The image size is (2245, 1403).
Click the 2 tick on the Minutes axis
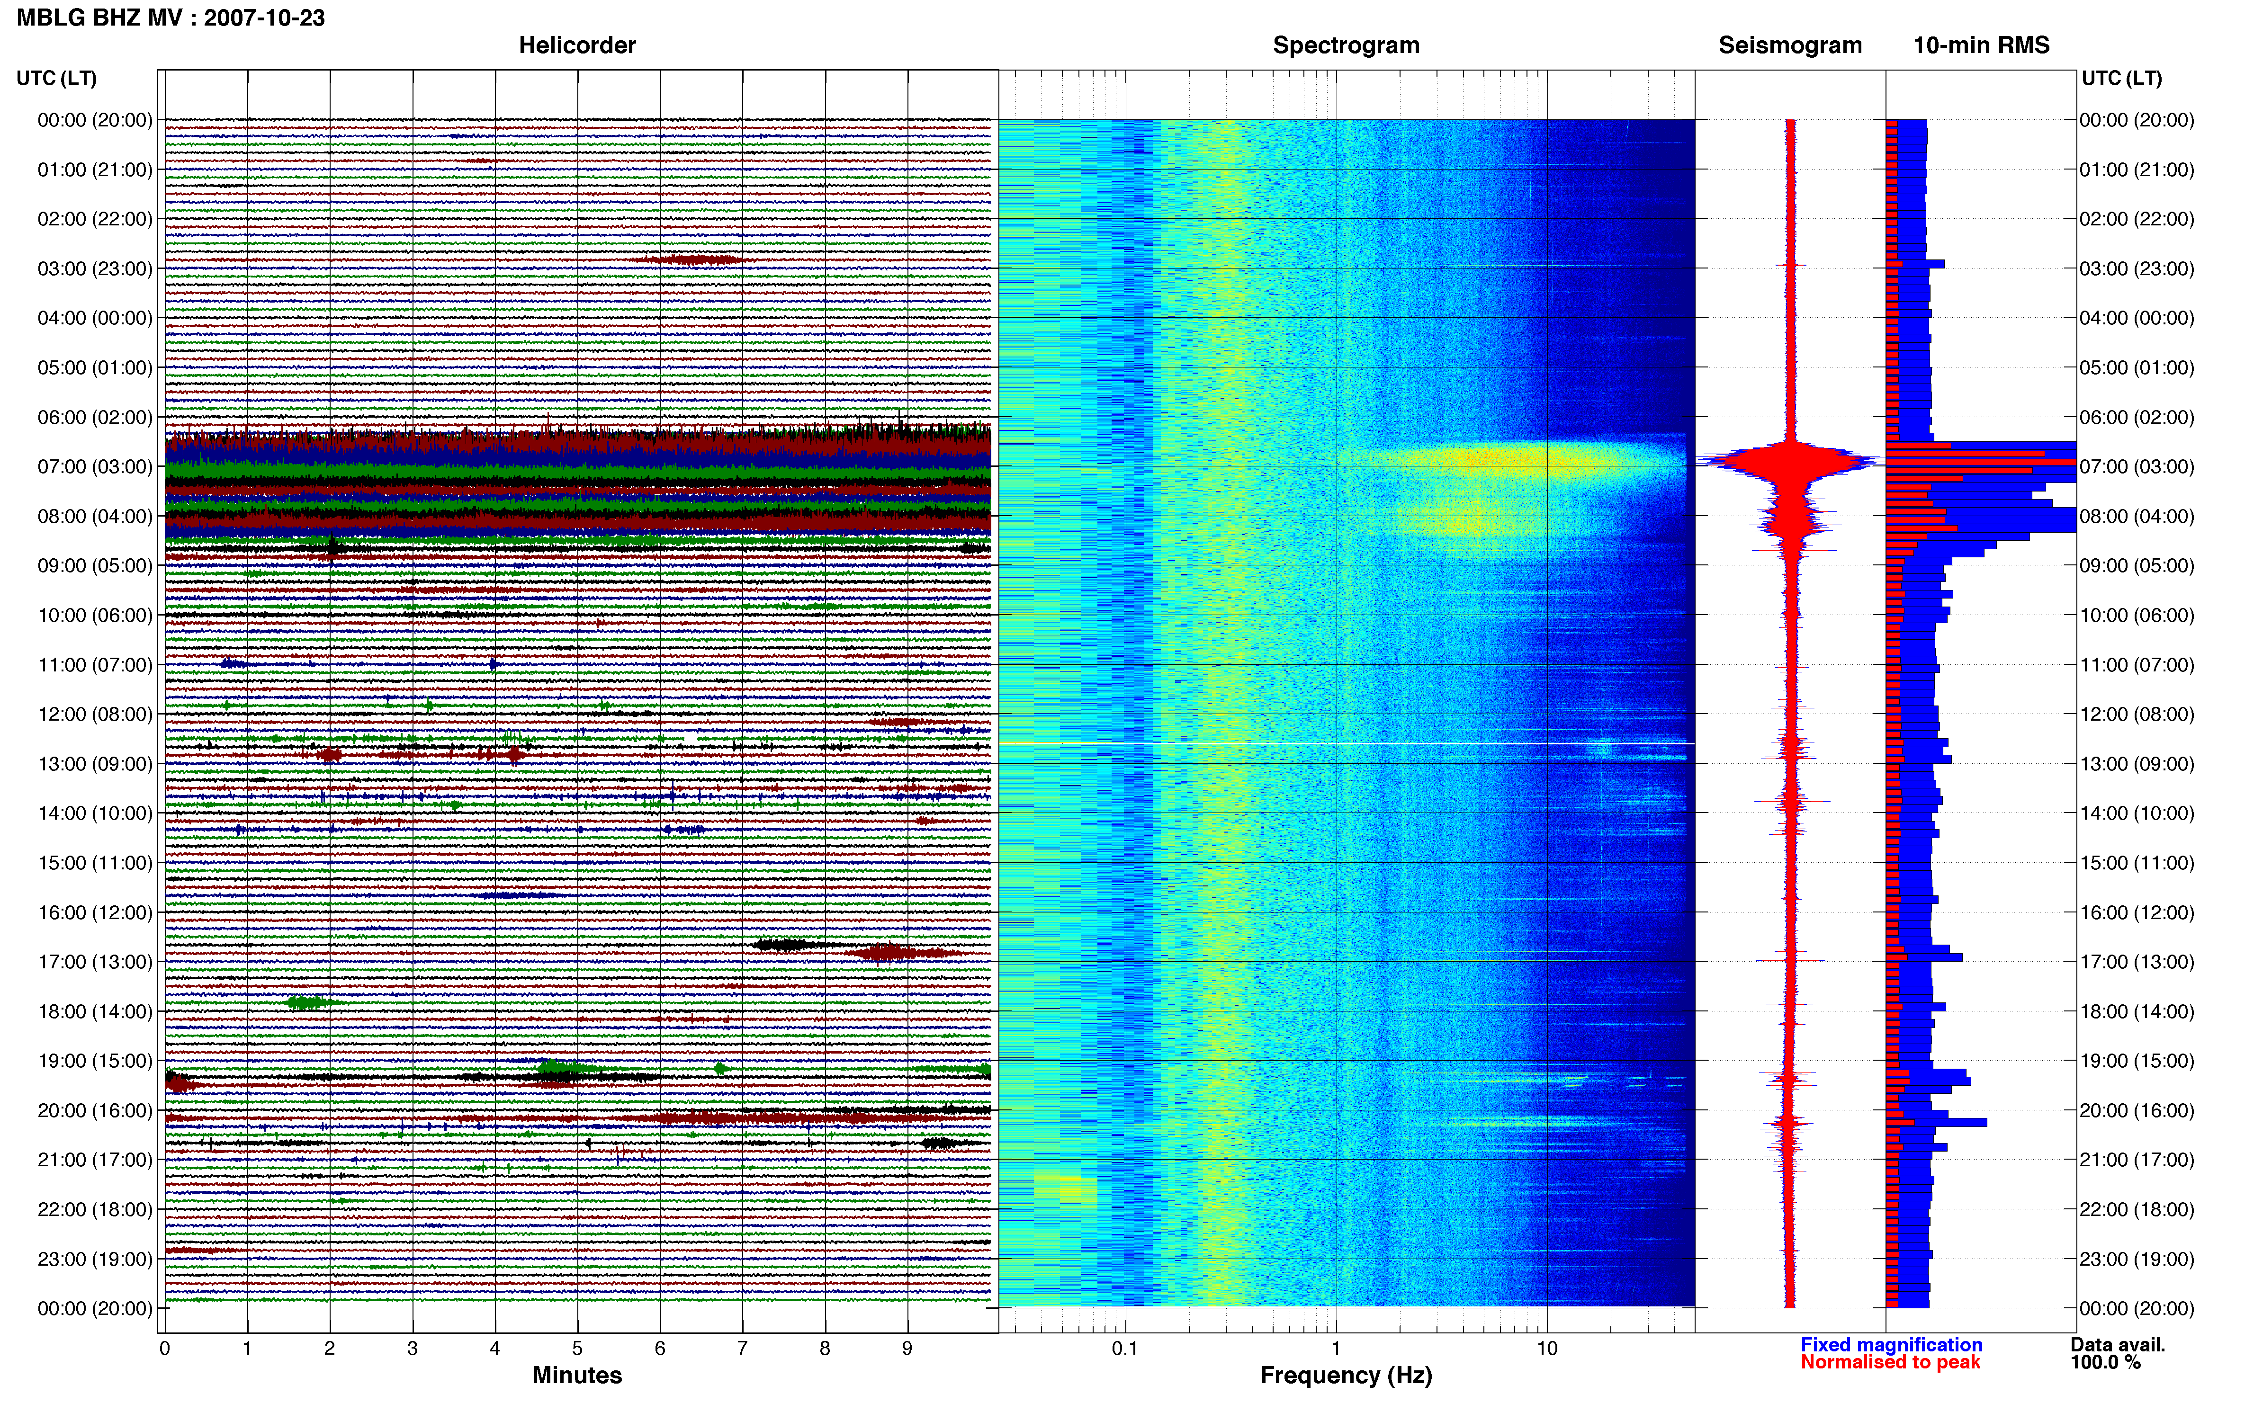[x=330, y=1348]
